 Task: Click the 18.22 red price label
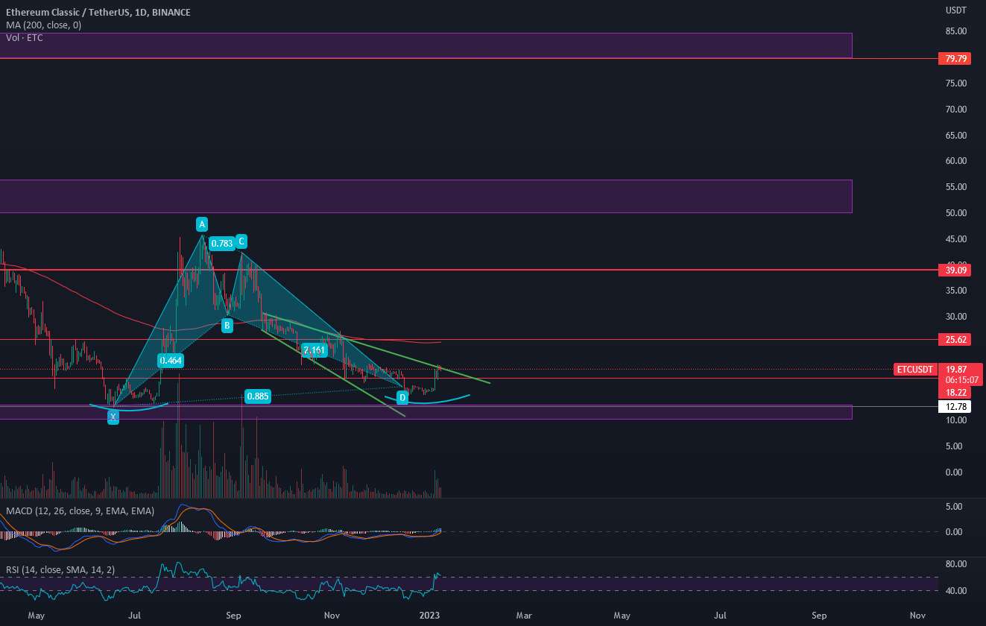[x=956, y=392]
